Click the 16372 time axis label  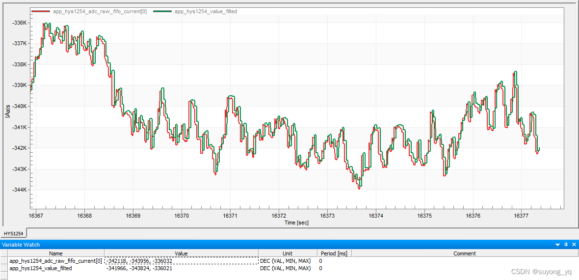(279, 216)
